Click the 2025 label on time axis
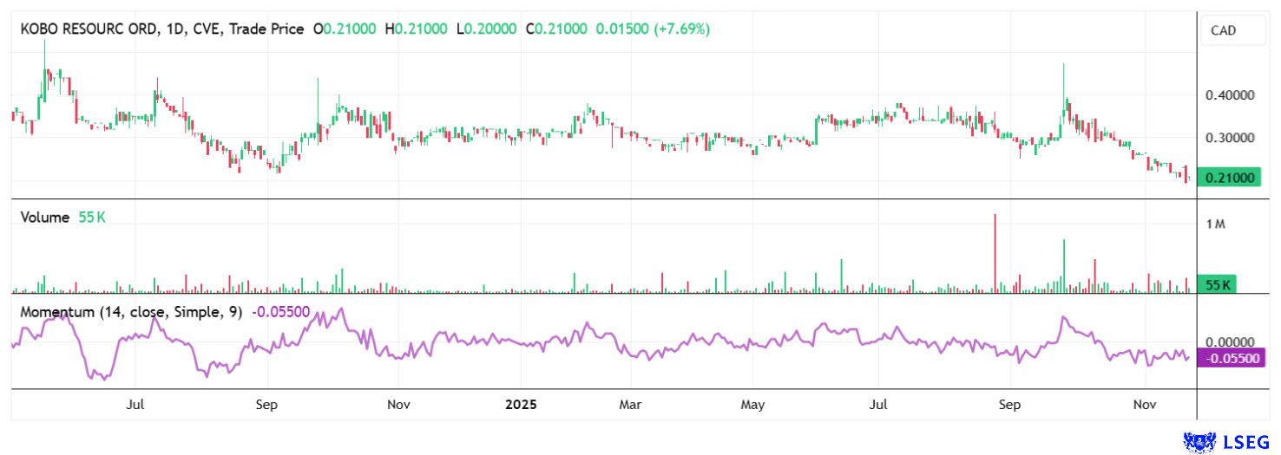1281x455 pixels. click(x=523, y=405)
